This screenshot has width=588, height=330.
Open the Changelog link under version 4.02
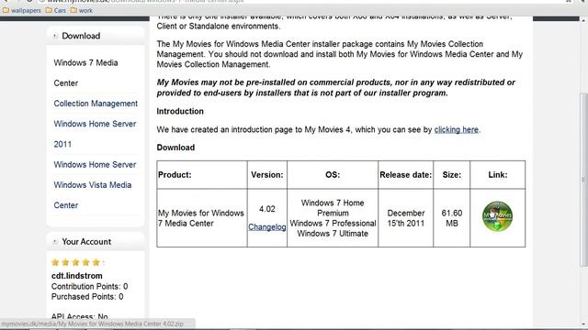click(x=267, y=227)
